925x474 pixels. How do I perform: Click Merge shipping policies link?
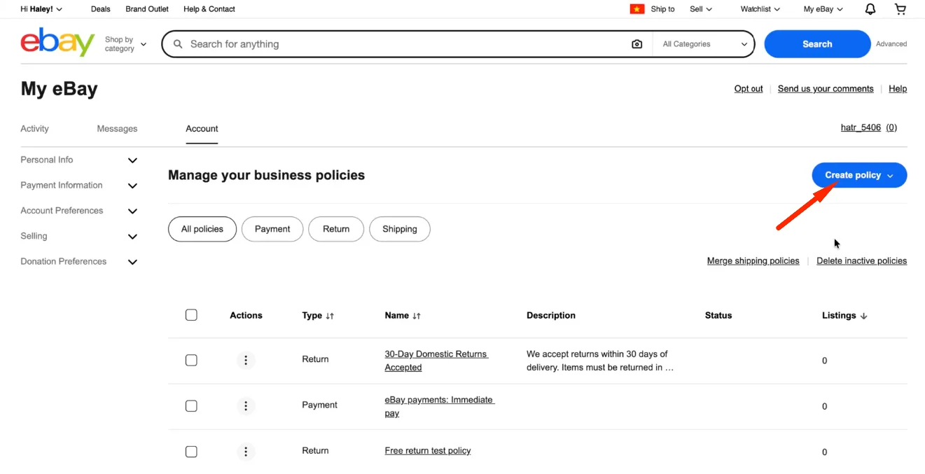tap(753, 261)
